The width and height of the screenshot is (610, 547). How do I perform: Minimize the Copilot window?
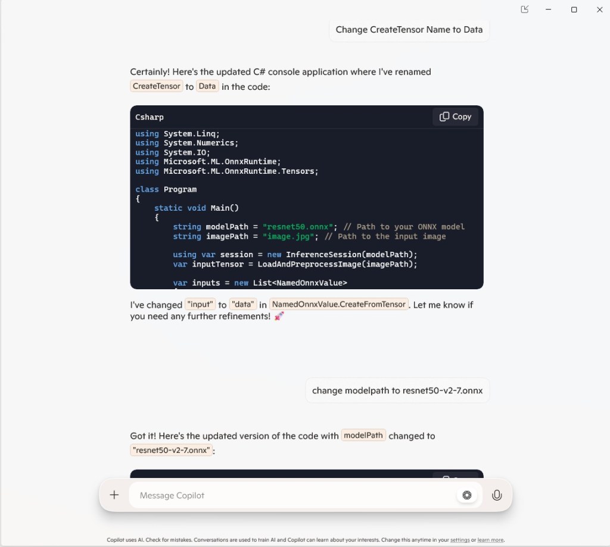coord(549,10)
